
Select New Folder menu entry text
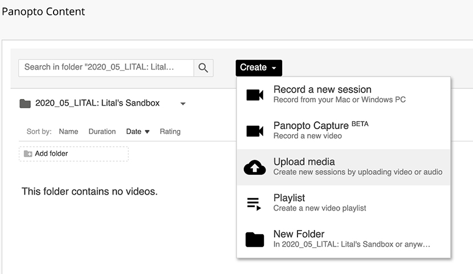click(x=299, y=234)
